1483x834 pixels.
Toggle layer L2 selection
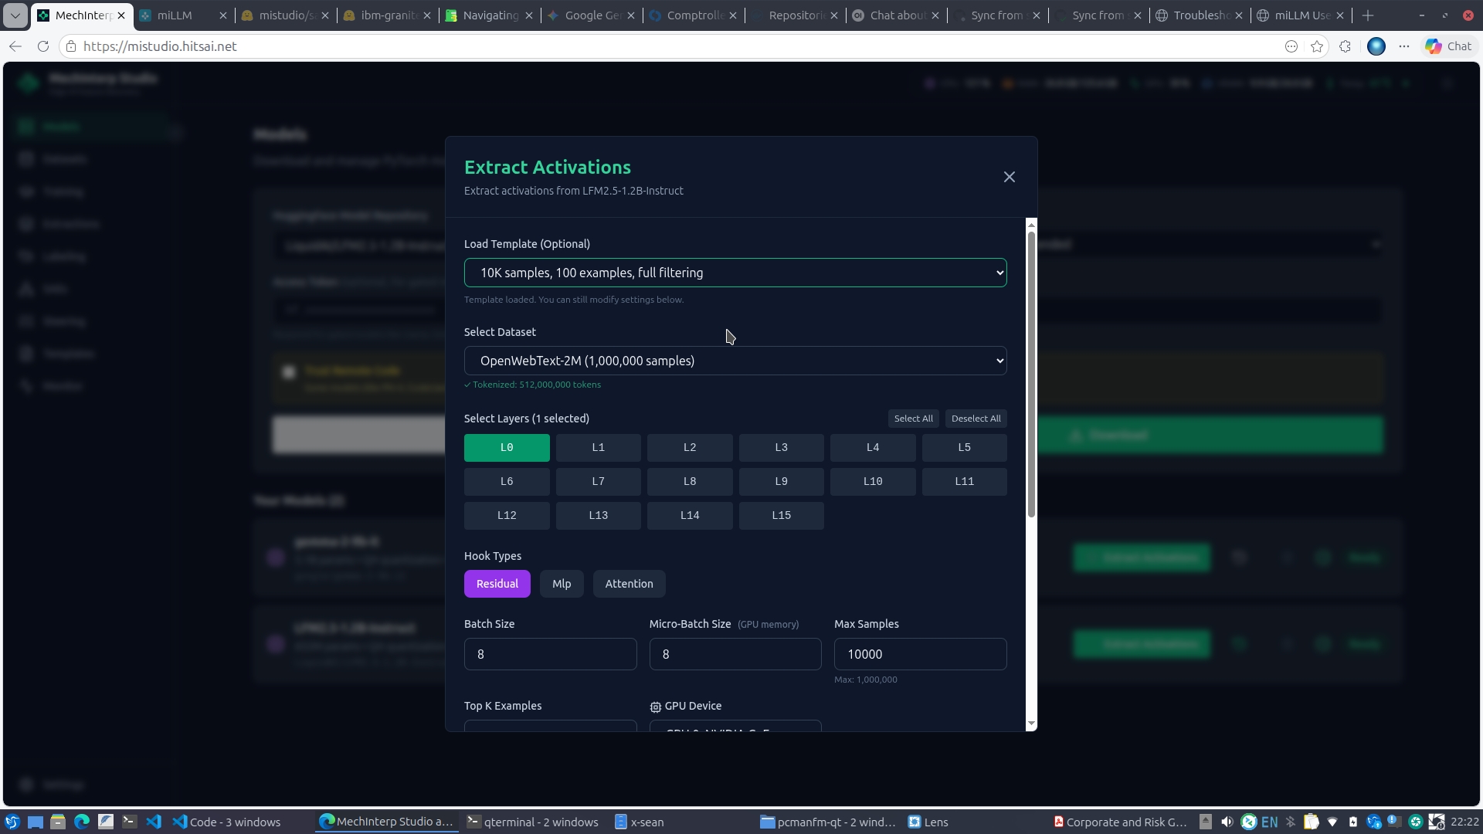pyautogui.click(x=690, y=448)
